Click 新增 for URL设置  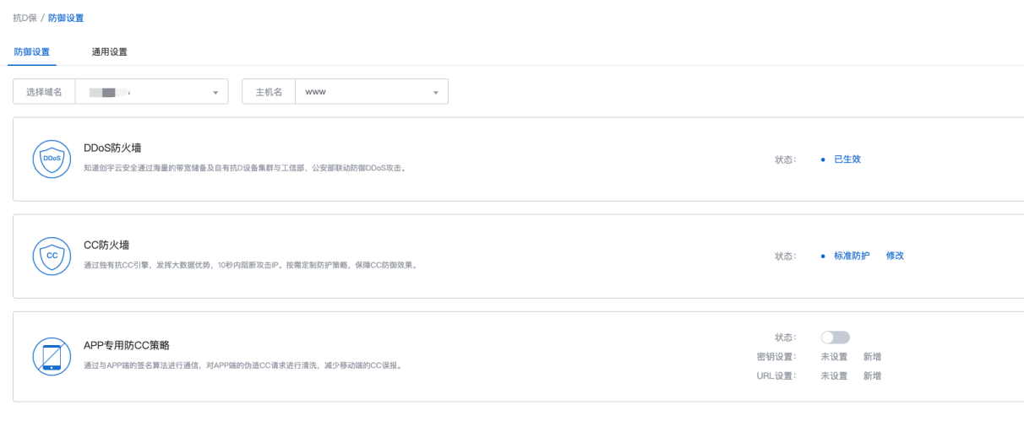[872, 375]
